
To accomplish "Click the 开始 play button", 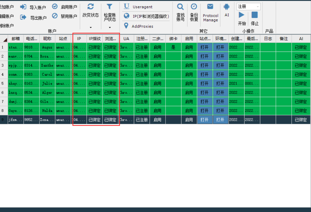I will click(242, 15).
